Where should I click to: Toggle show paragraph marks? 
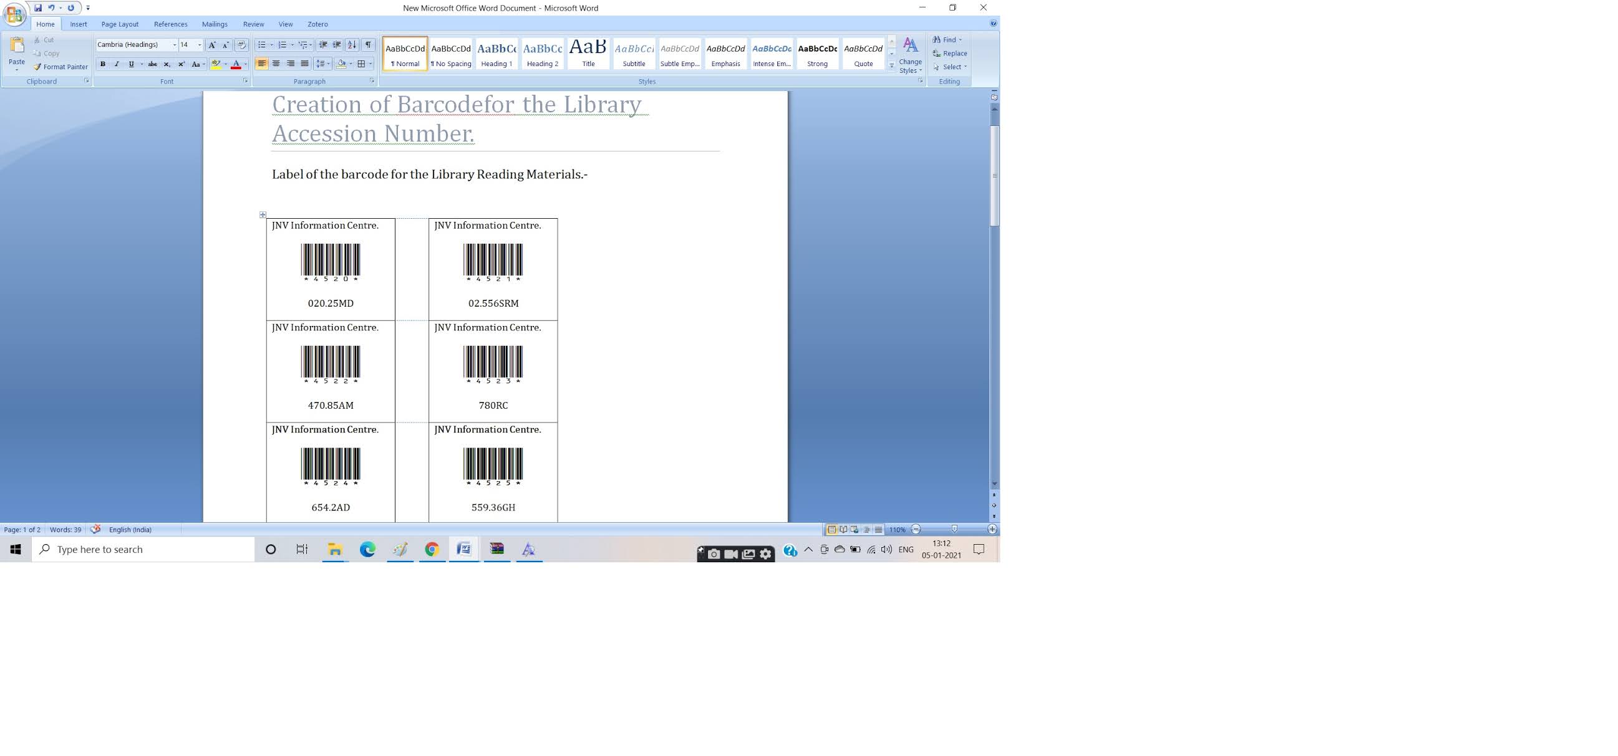pos(369,44)
